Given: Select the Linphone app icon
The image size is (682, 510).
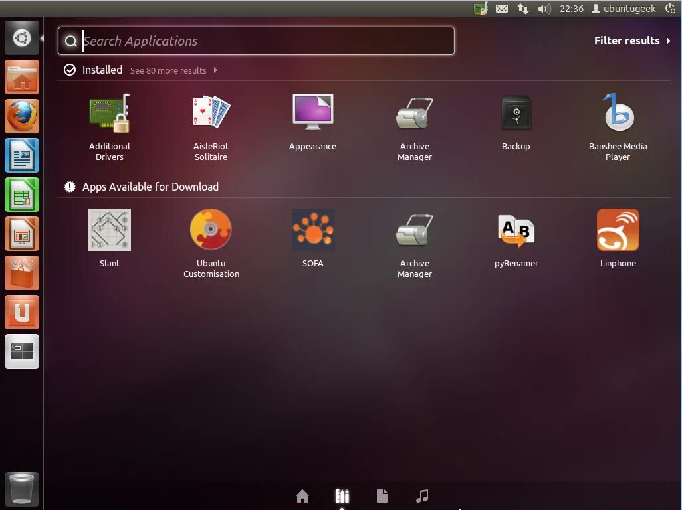Looking at the screenshot, I should point(618,238).
